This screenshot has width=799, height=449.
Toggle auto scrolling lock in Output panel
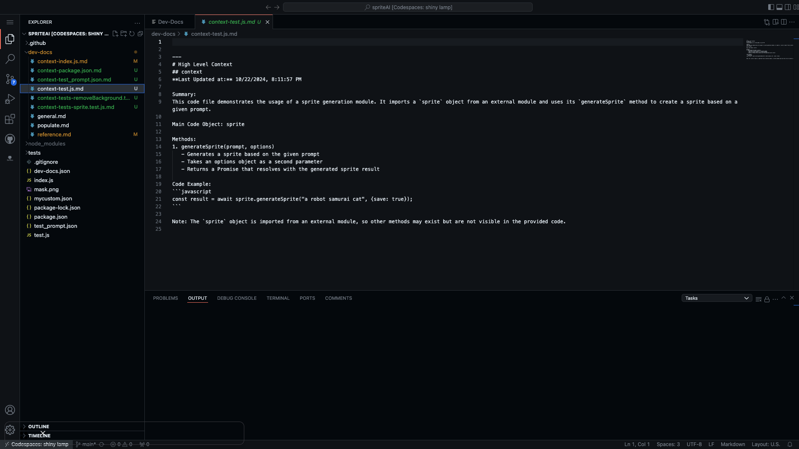[x=767, y=299]
